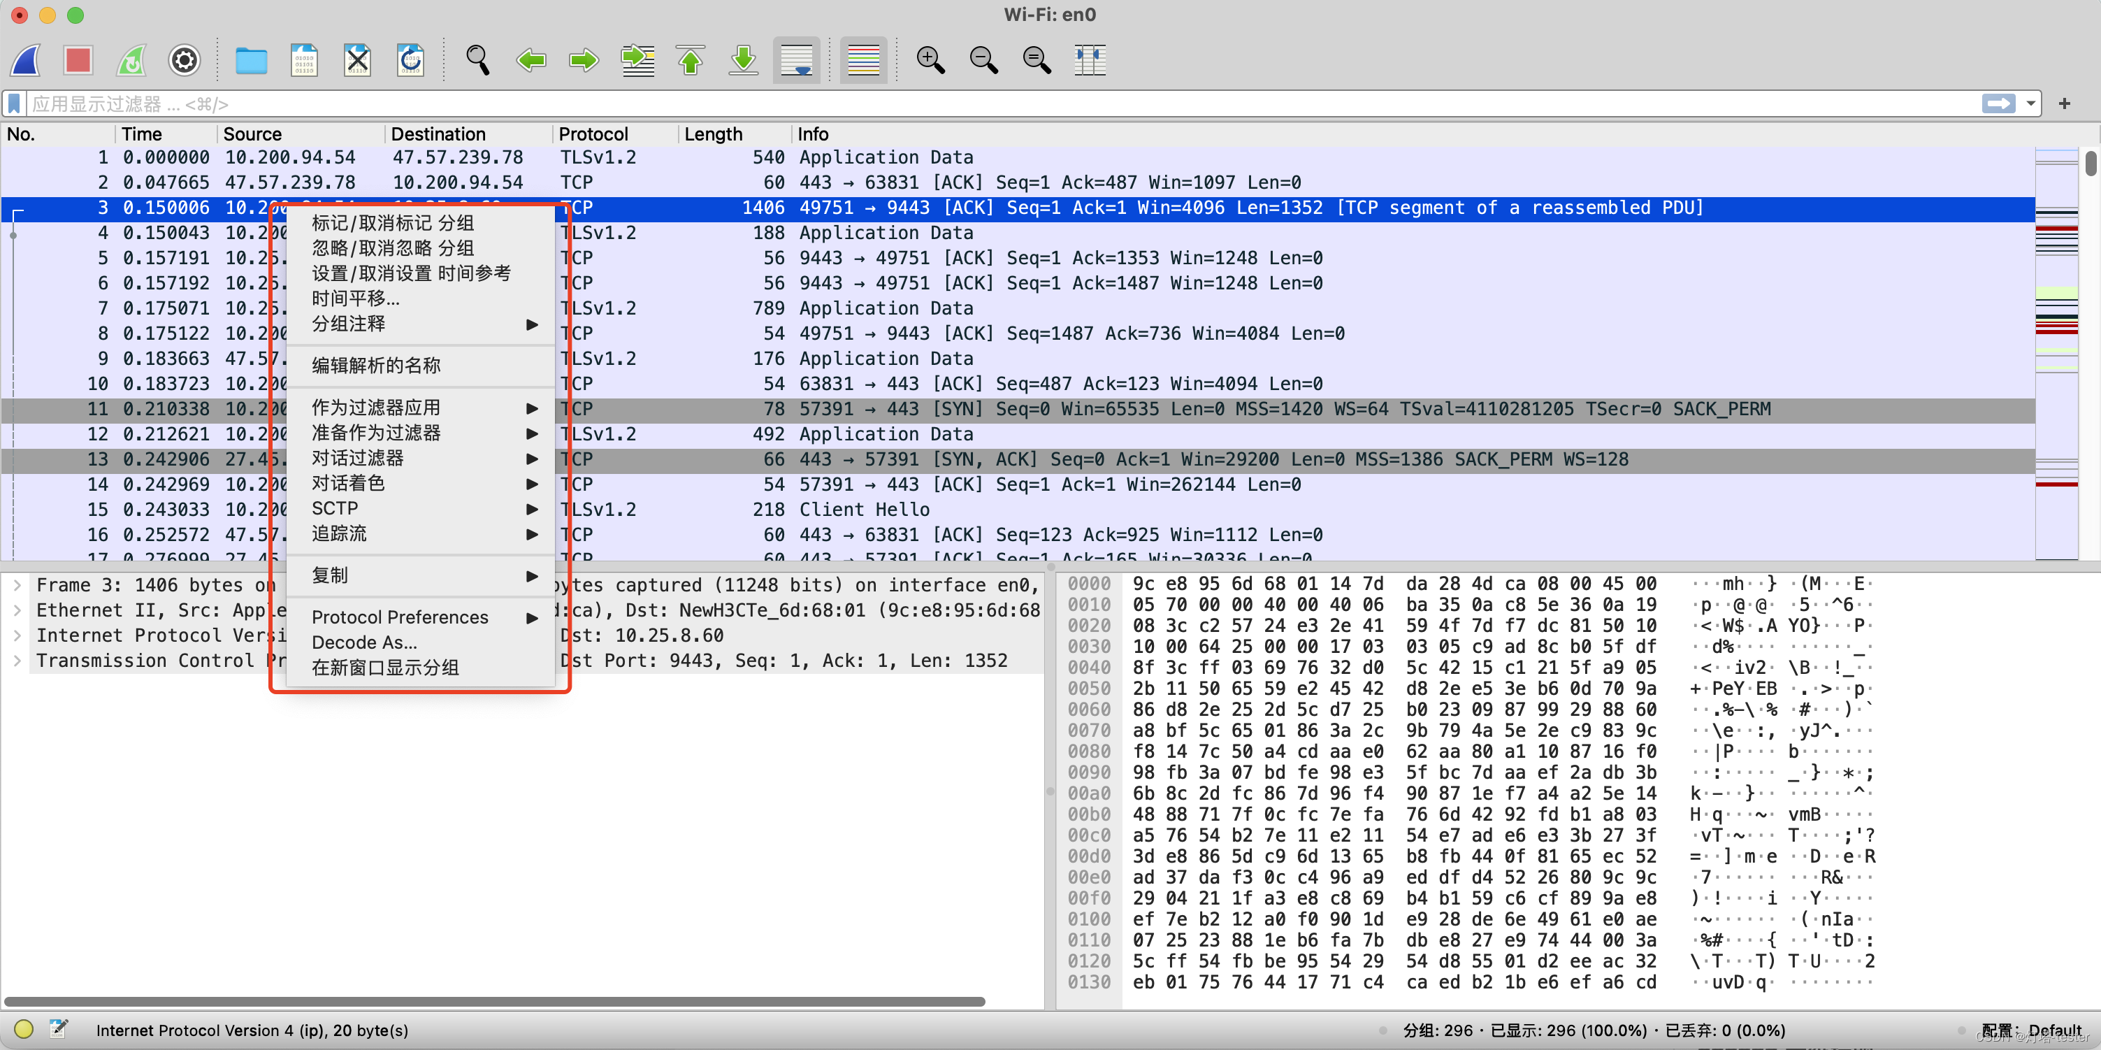This screenshot has height=1050, width=2101.
Task: Close this capture file icon
Action: 357,59
